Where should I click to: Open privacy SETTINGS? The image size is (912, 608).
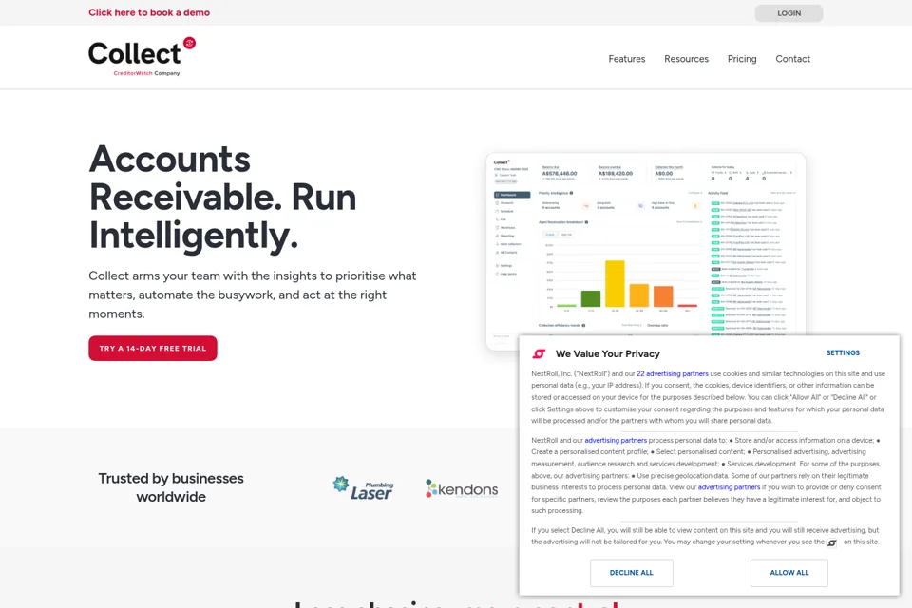[843, 353]
